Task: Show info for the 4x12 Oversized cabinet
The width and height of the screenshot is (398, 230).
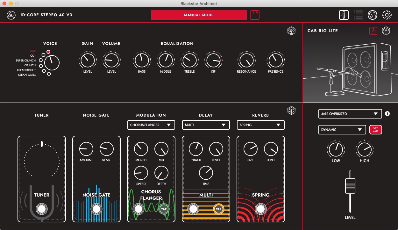Action: pos(387,114)
